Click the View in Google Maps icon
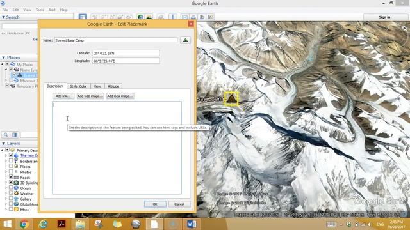This screenshot has width=410, height=230. [210, 17]
